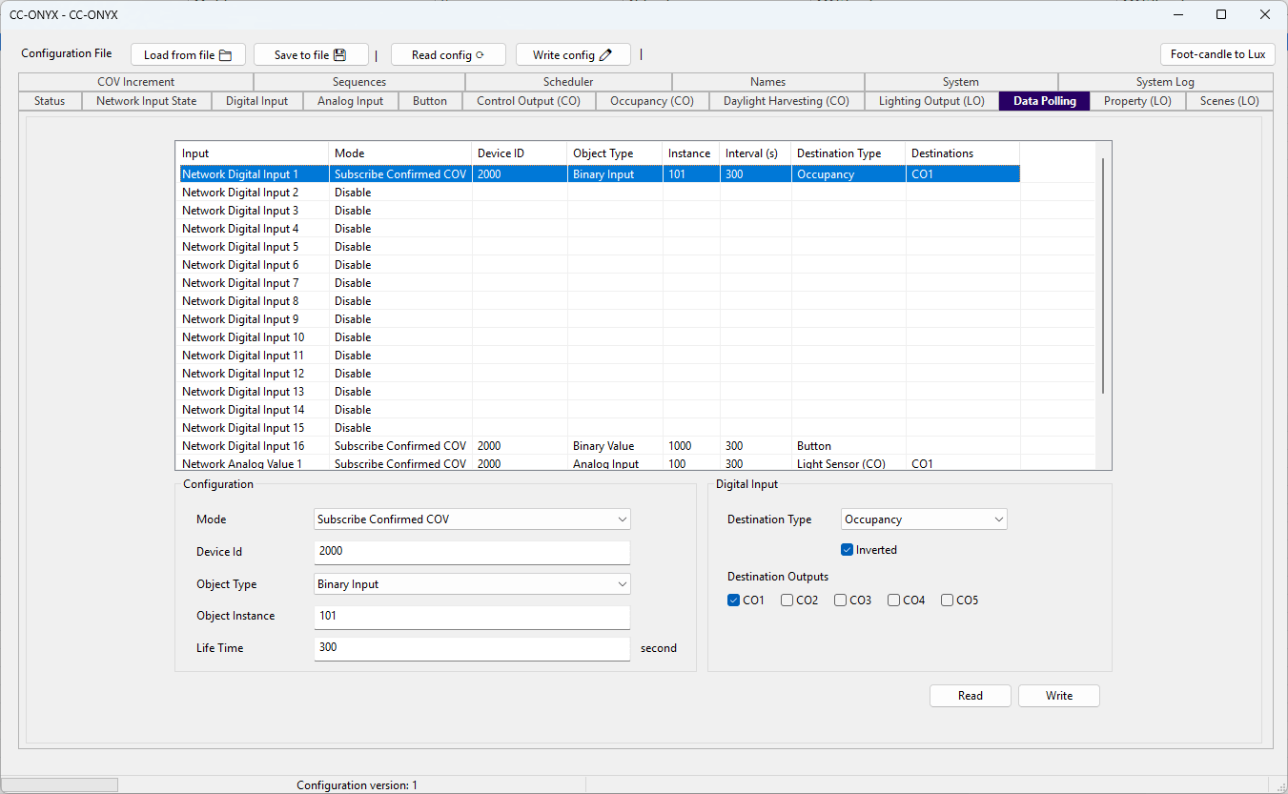Viewport: 1288px width, 794px height.
Task: Click the Device ID column header
Action: point(520,153)
